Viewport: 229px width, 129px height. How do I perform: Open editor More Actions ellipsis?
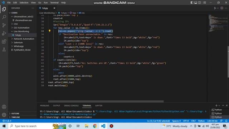tap(226, 8)
